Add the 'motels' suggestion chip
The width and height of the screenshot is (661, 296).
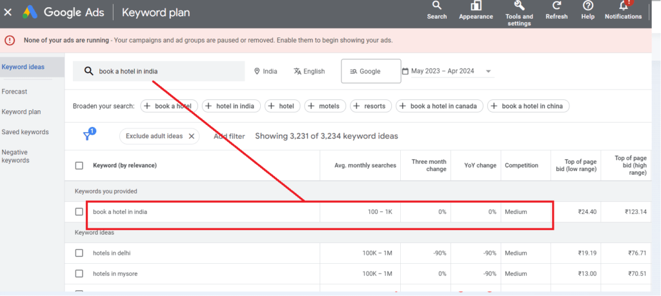[x=325, y=106]
